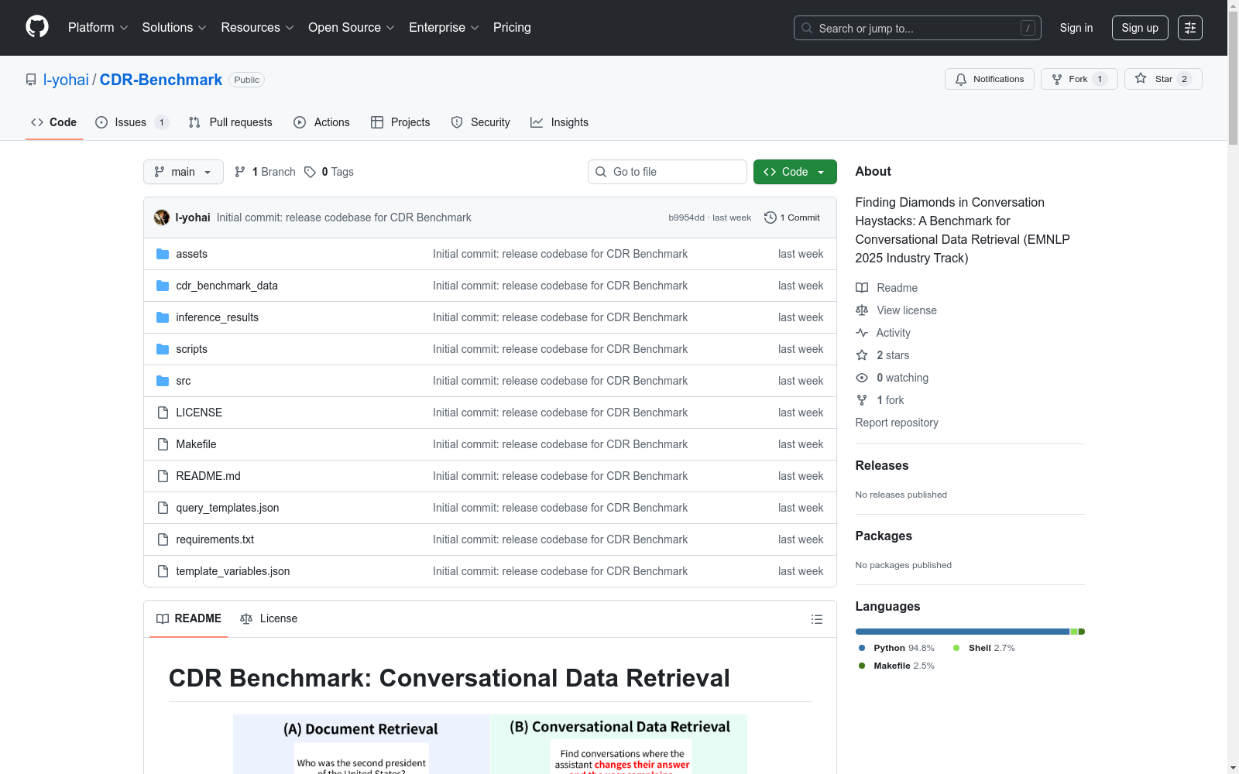Expand the Resources menu

click(x=257, y=28)
